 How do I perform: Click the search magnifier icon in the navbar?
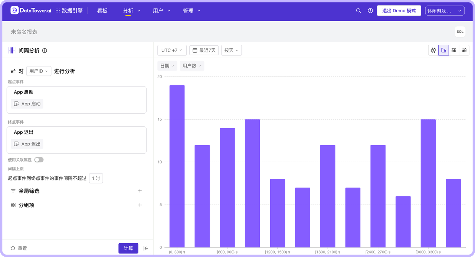[358, 10]
